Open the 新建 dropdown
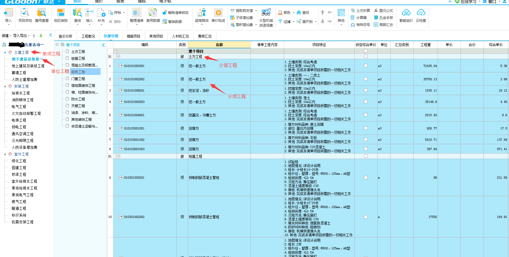 (7, 36)
